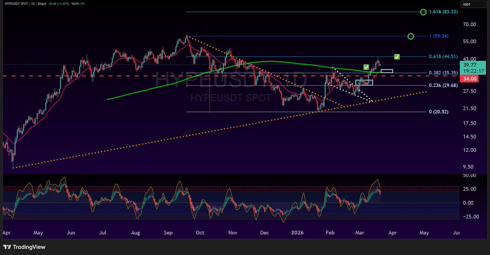Click the Dec label on time axis
This screenshot has width=490, height=255.
[264, 233]
